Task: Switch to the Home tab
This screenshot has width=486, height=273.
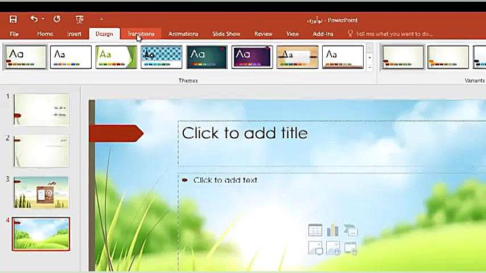Action: point(45,34)
